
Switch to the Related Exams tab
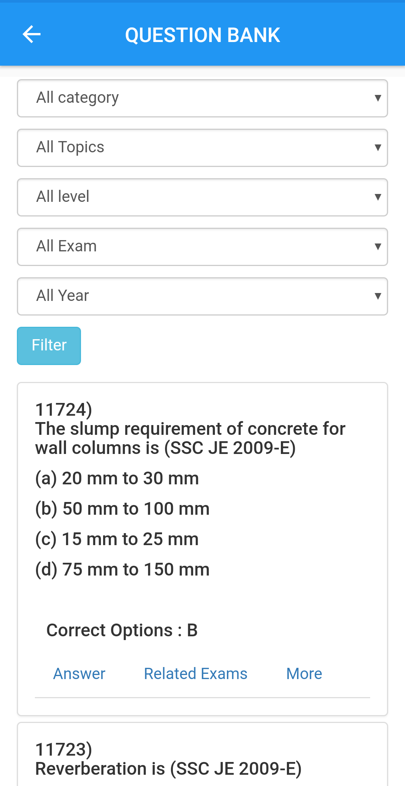click(196, 674)
